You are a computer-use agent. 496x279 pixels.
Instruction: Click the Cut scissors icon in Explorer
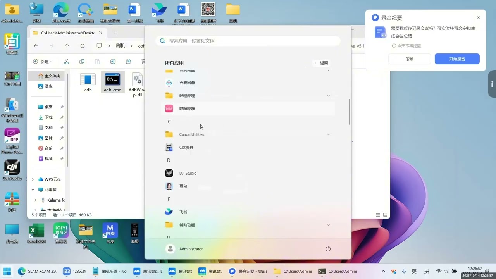[x=66, y=62]
